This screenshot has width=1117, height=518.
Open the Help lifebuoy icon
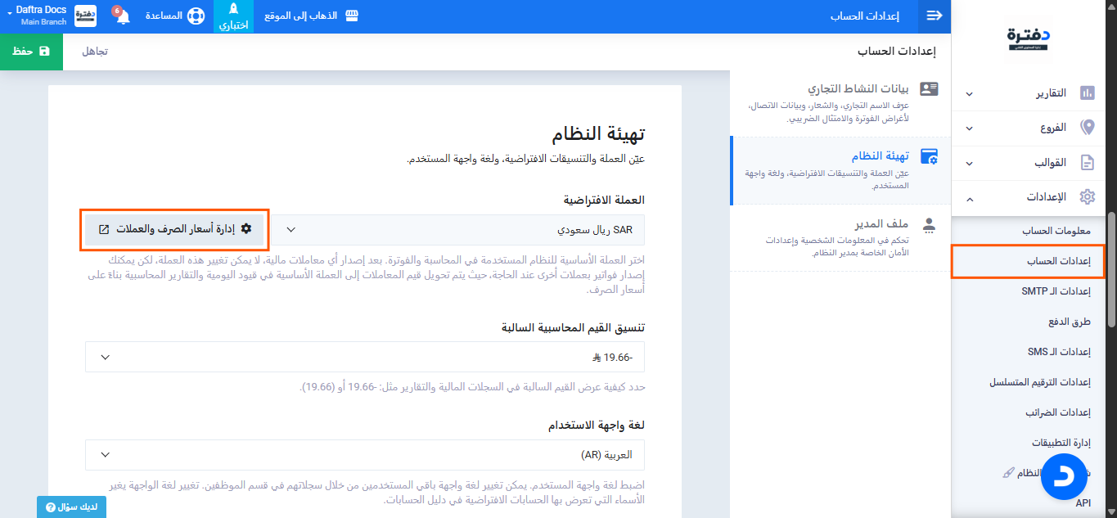[196, 16]
